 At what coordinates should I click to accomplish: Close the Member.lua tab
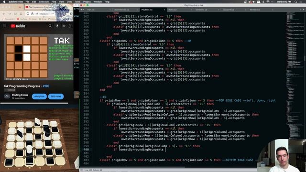click(x=273, y=10)
